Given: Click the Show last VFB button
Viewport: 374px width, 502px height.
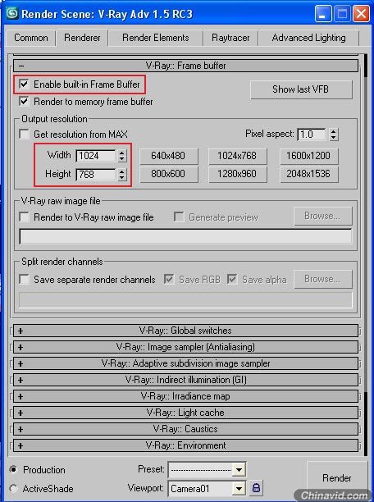Looking at the screenshot, I should click(301, 89).
